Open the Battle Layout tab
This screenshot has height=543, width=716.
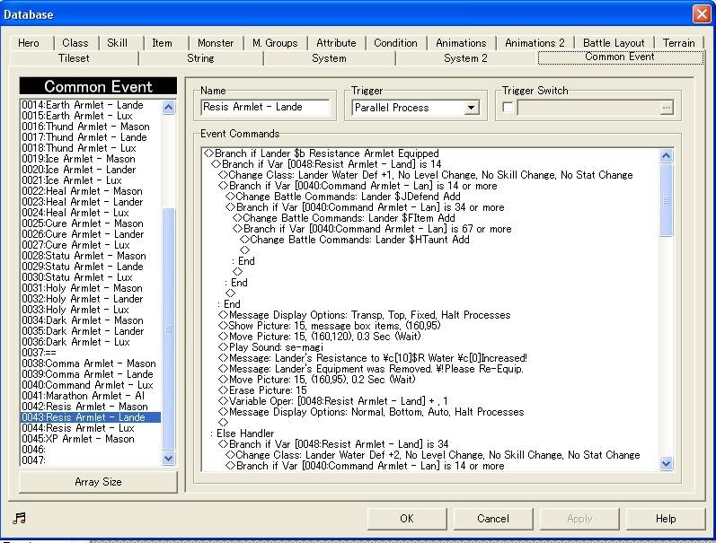pyautogui.click(x=614, y=42)
